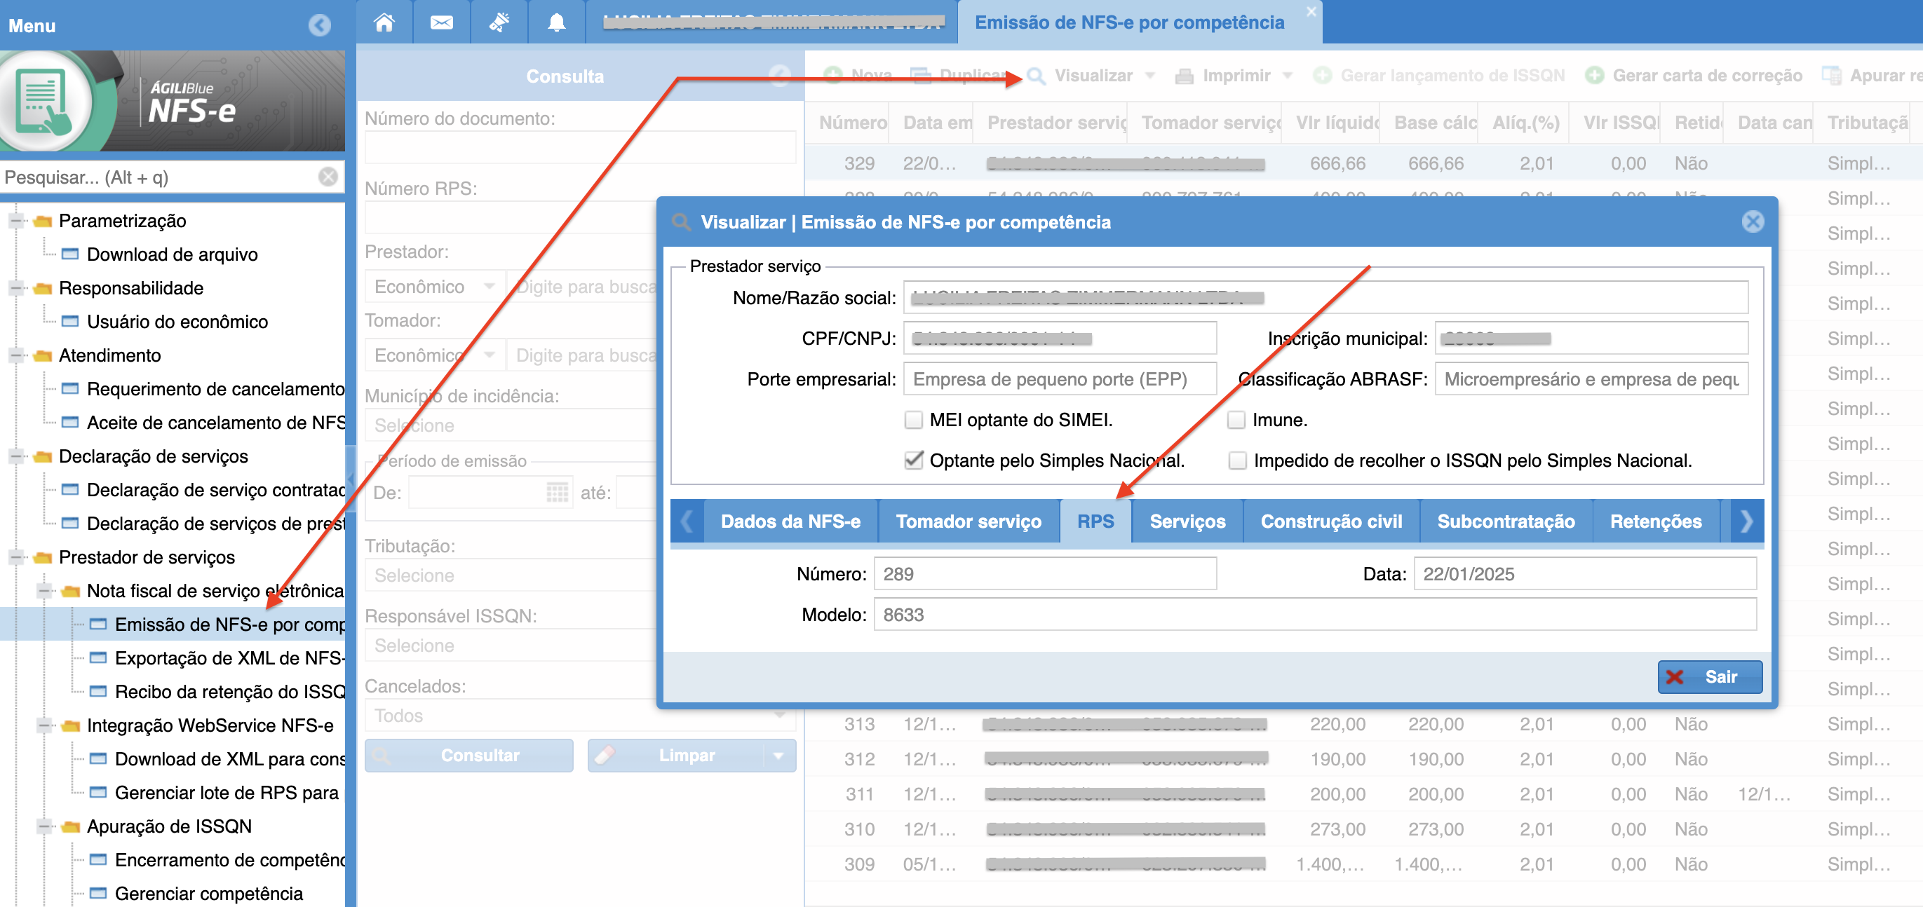1923x907 pixels.
Task: Collapse the Parametrização tree folder
Action: [15, 221]
